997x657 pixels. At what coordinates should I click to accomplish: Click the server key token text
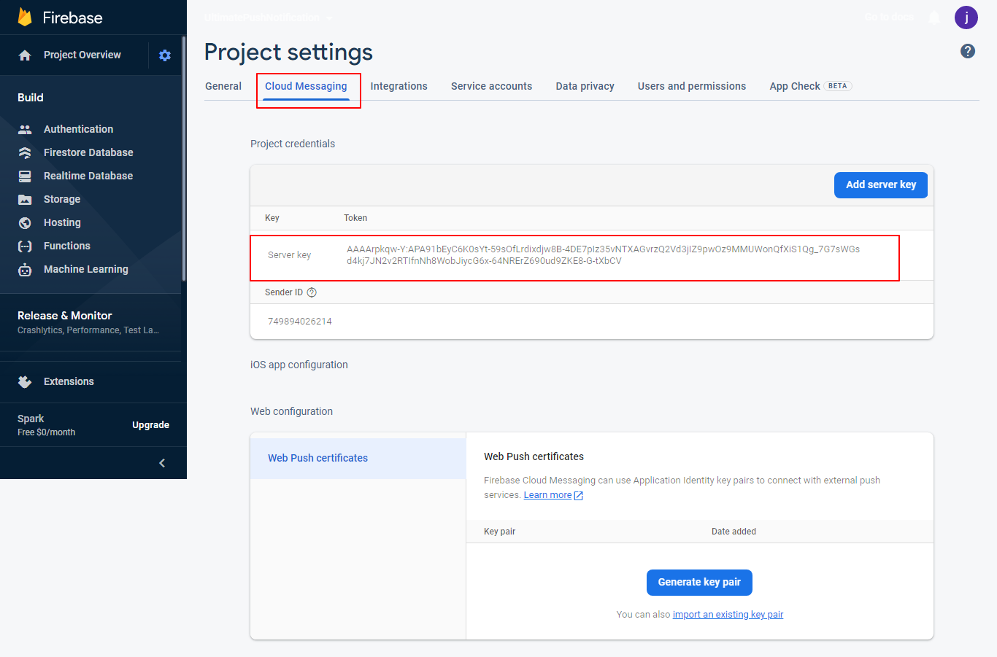[x=603, y=255]
